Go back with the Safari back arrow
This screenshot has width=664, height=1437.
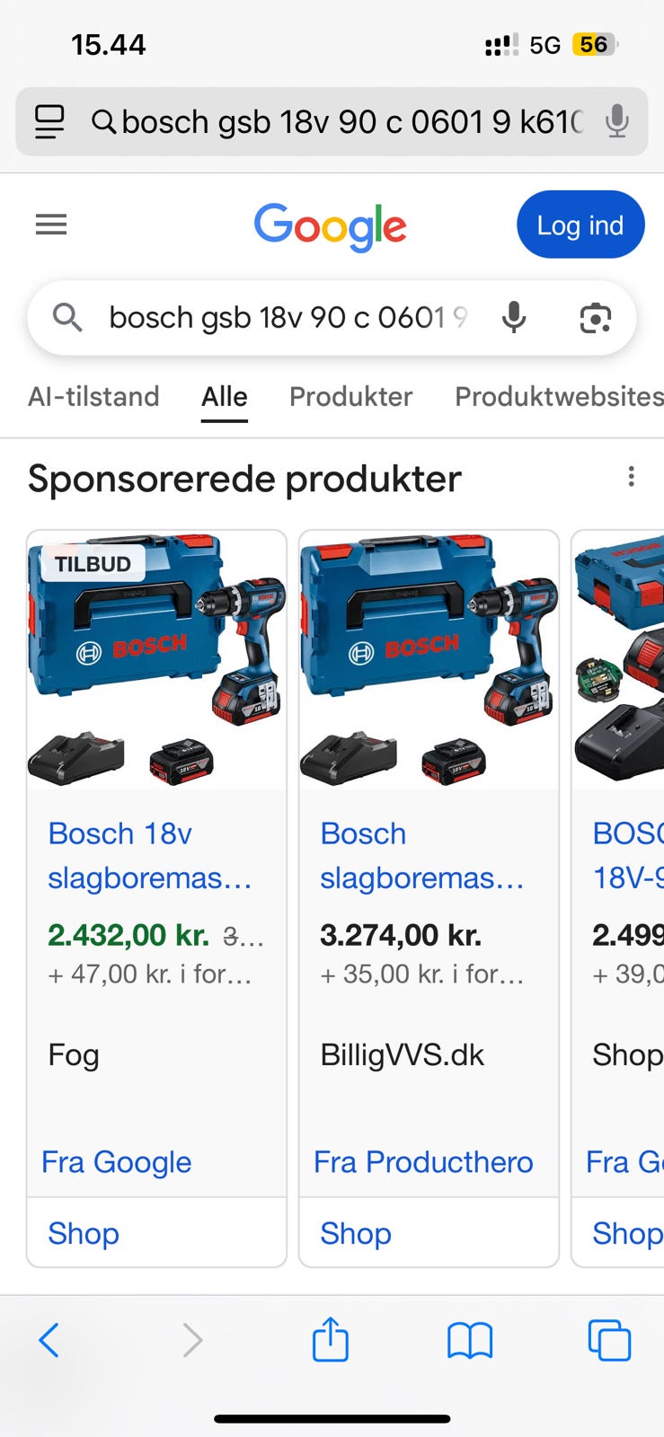pos(49,1340)
